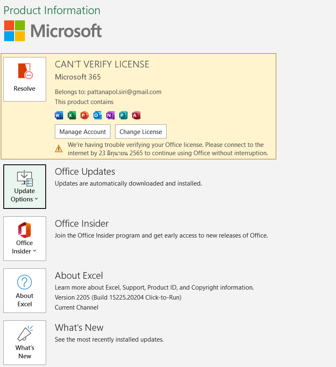Click 'See the most recently installed updates.'
The image size is (336, 367).
(109, 340)
